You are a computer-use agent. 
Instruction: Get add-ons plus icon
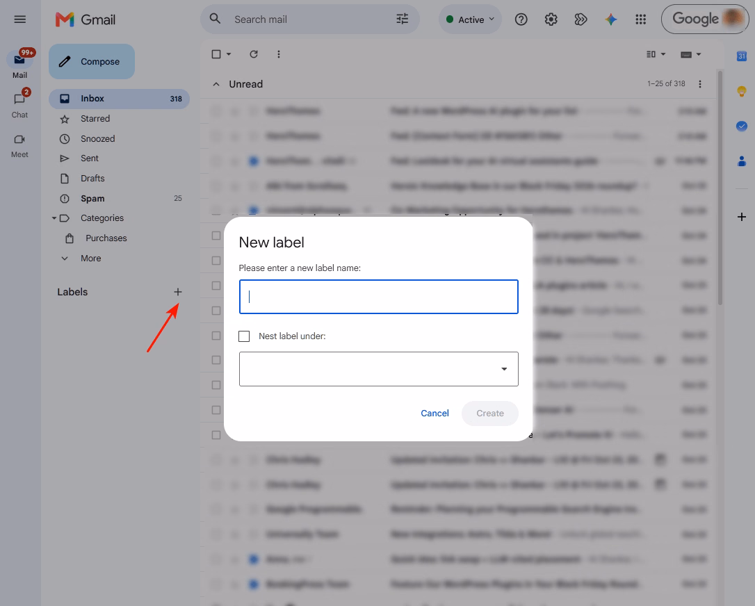tap(742, 217)
